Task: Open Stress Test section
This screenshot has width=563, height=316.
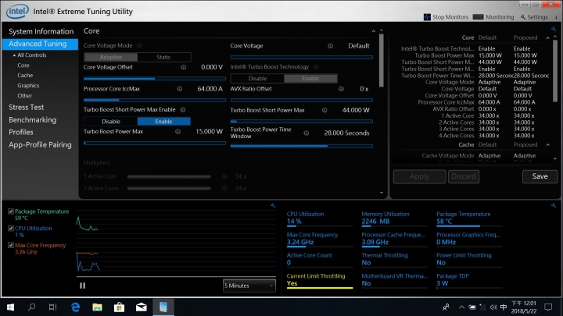Action: tap(27, 107)
